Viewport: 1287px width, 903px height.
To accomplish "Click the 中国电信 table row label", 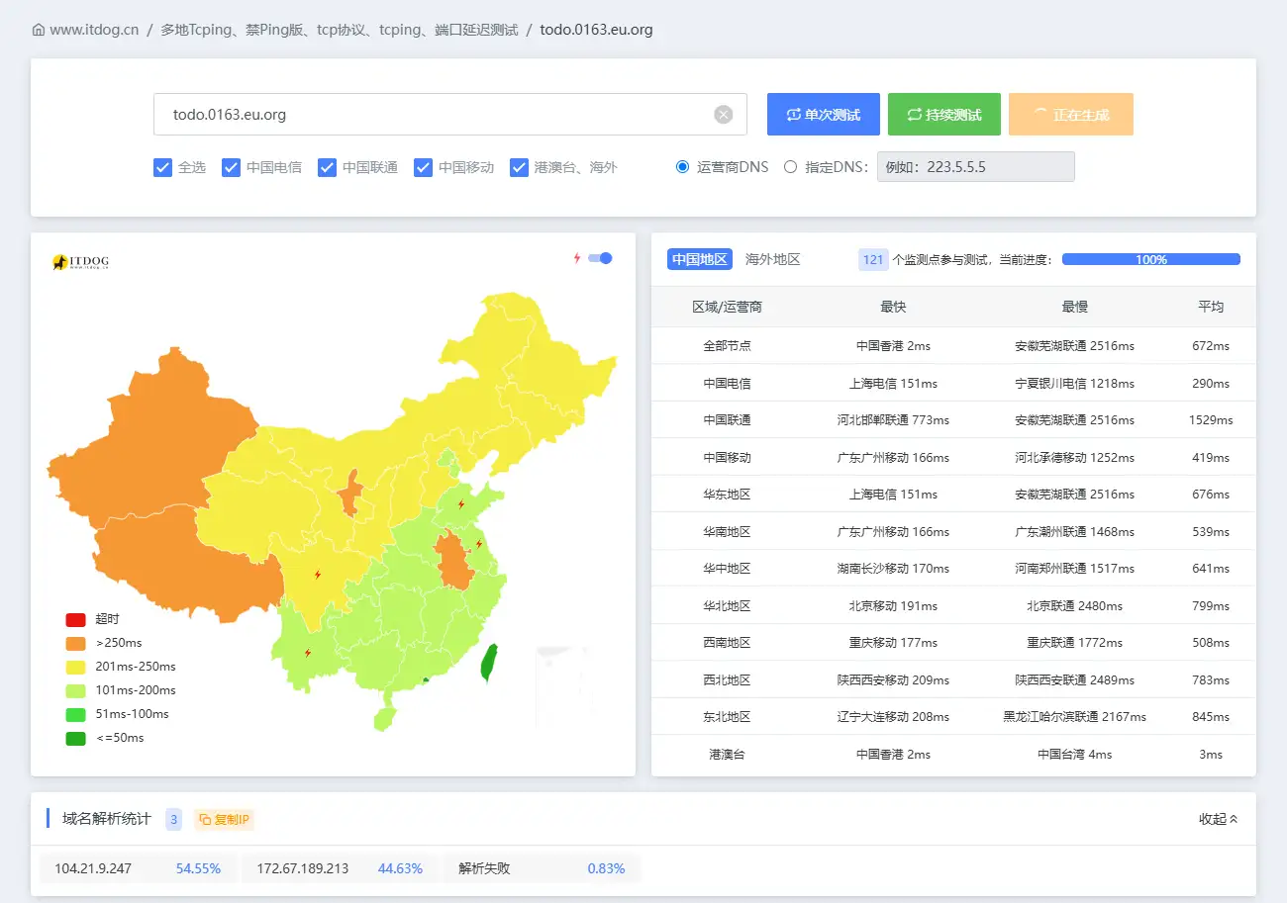I will 728,384.
